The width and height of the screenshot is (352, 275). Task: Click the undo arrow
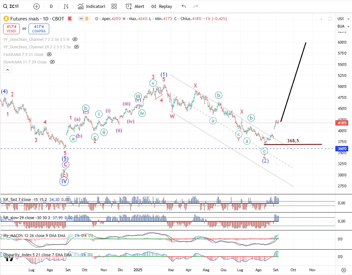184,6
